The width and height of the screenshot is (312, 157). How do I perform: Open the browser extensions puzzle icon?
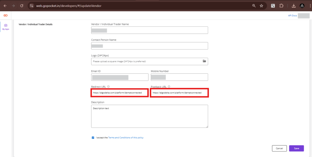click(281, 5)
